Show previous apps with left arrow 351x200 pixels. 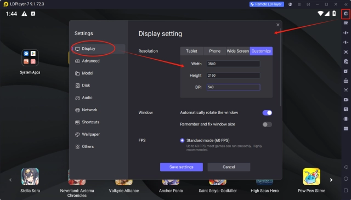tap(10, 180)
